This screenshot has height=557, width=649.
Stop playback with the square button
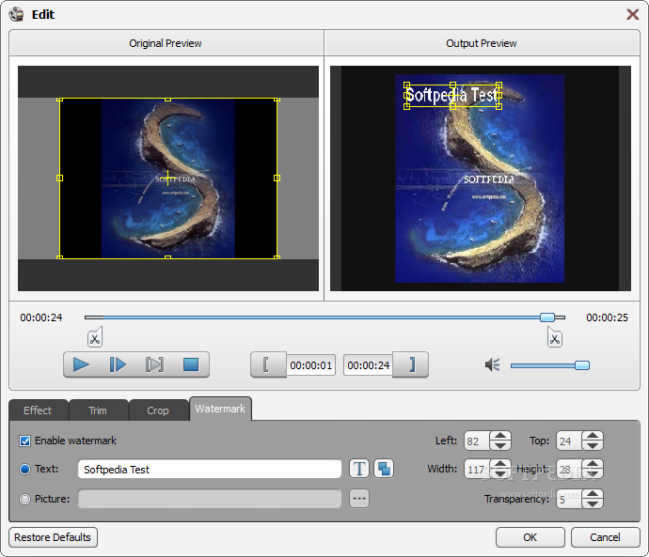(x=191, y=364)
